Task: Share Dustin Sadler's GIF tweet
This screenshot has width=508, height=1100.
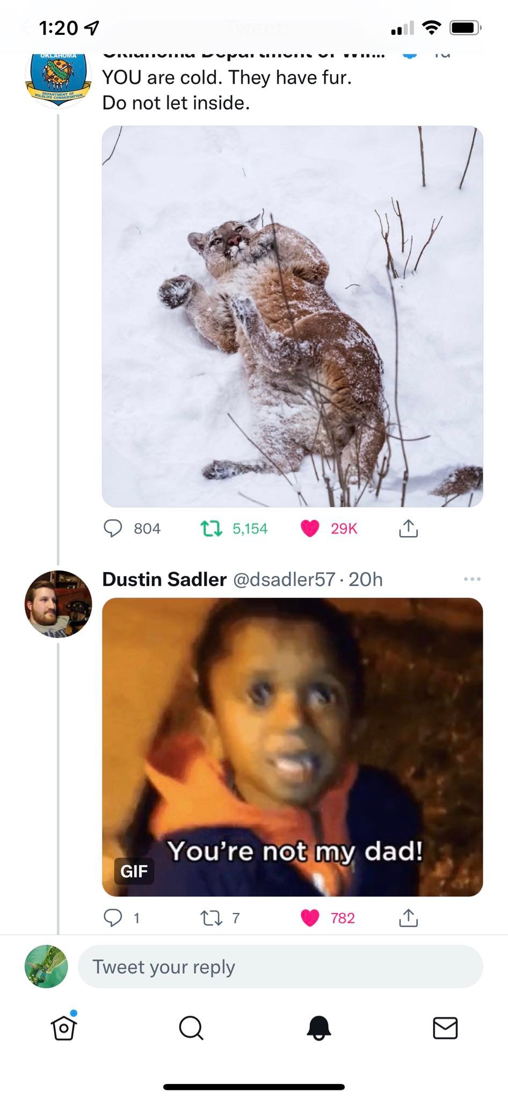Action: point(408,918)
